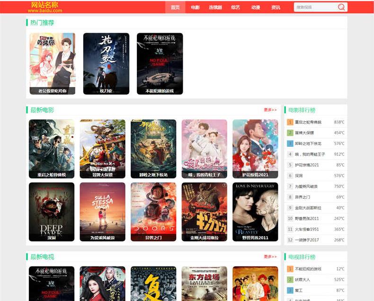Open the 老公我要吃垮你 recommended poster
This screenshot has width=374, height=301.
pyautogui.click(x=53, y=63)
